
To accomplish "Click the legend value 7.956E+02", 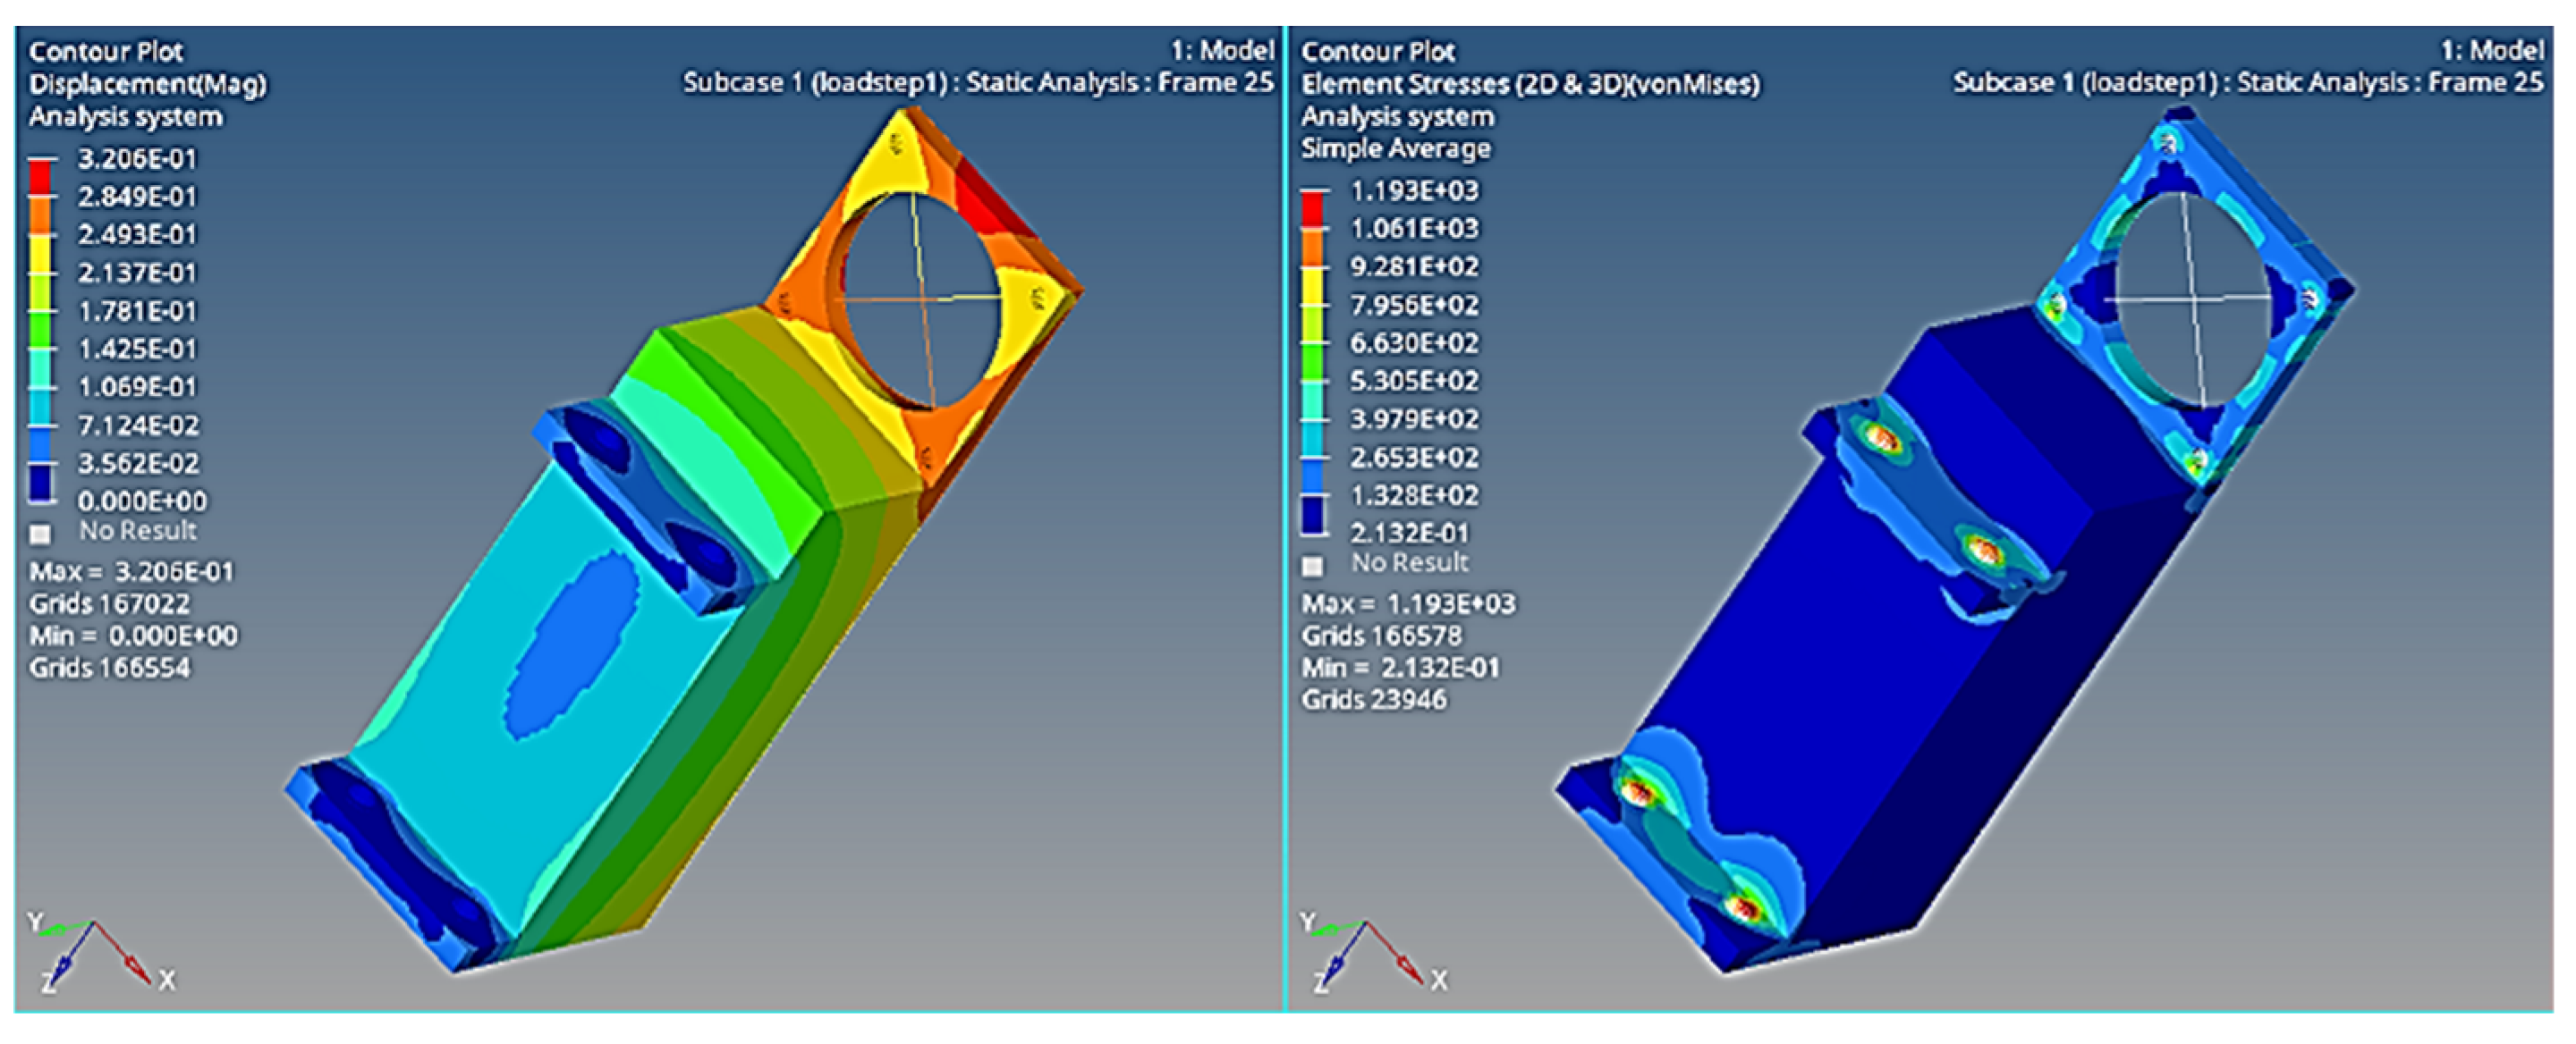I will pos(1415,305).
